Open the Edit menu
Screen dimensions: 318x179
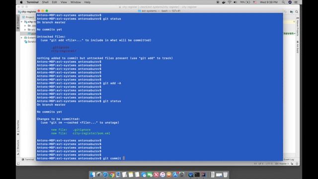(x=54, y=2)
